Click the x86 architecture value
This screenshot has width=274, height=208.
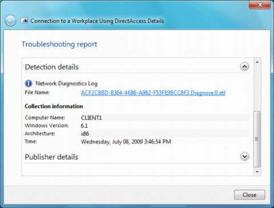pyautogui.click(x=85, y=134)
